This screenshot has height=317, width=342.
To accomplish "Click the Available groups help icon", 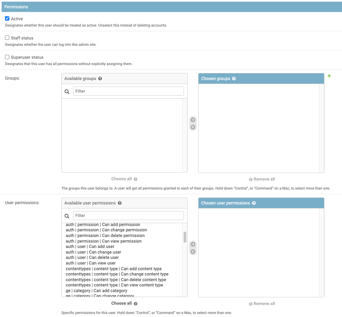I will coord(100,79).
